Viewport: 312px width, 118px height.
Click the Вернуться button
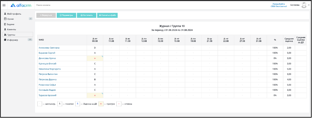(x=46, y=15)
